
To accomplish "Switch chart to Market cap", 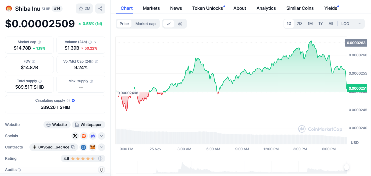I will coord(145,24).
